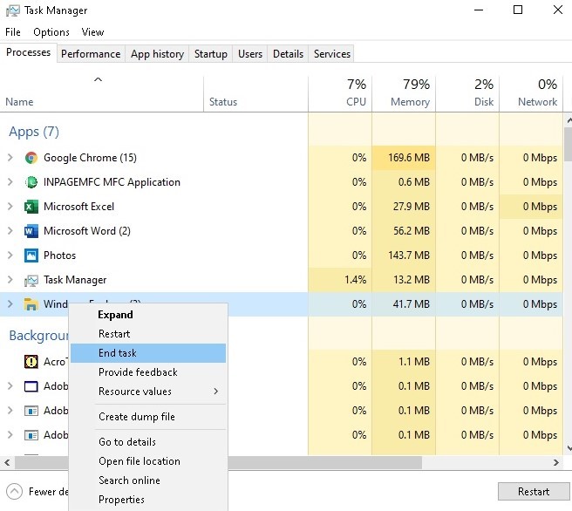The image size is (572, 511).
Task: Expand the Task Manager process row
Action: point(10,280)
